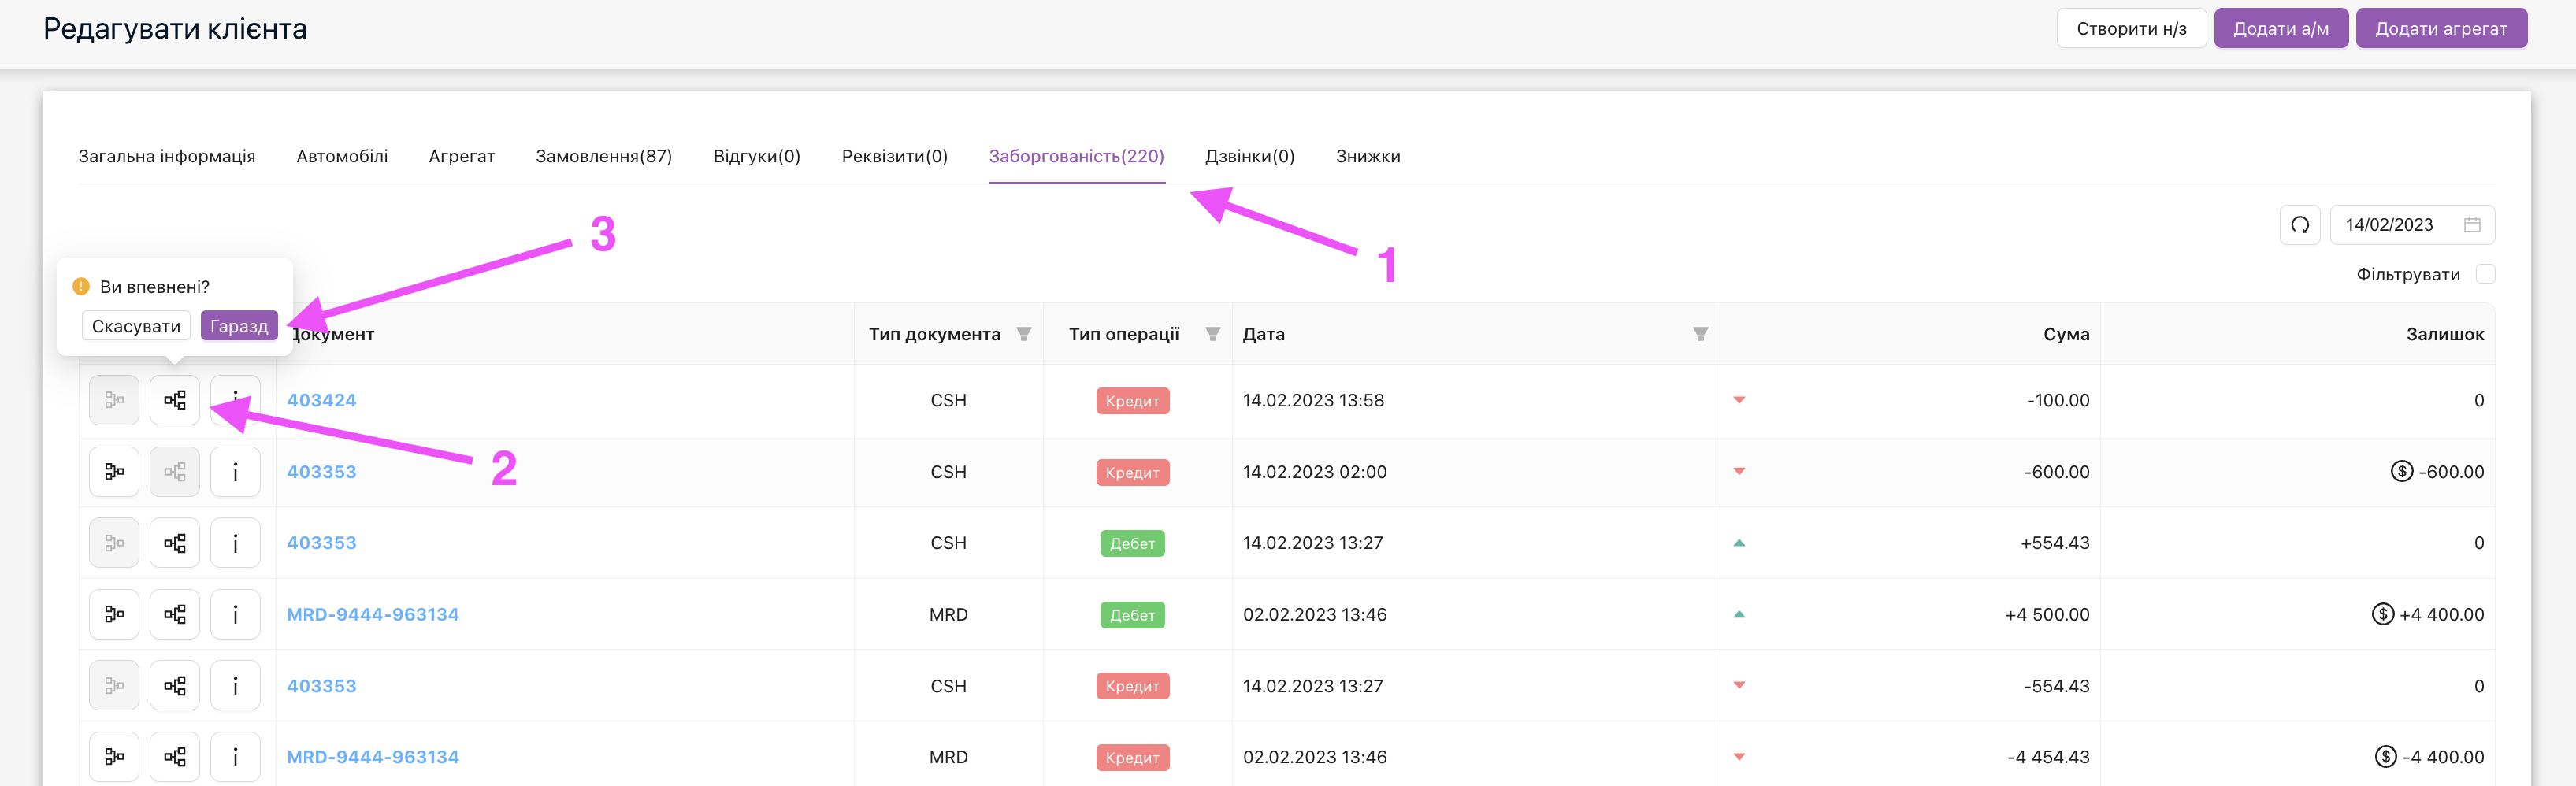
Task: Open filter for Тип операції column
Action: click(x=1212, y=334)
